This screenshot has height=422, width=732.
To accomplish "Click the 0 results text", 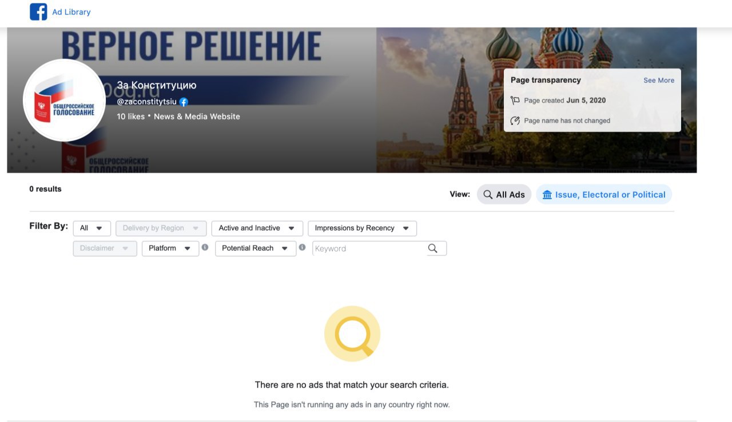I will point(45,189).
